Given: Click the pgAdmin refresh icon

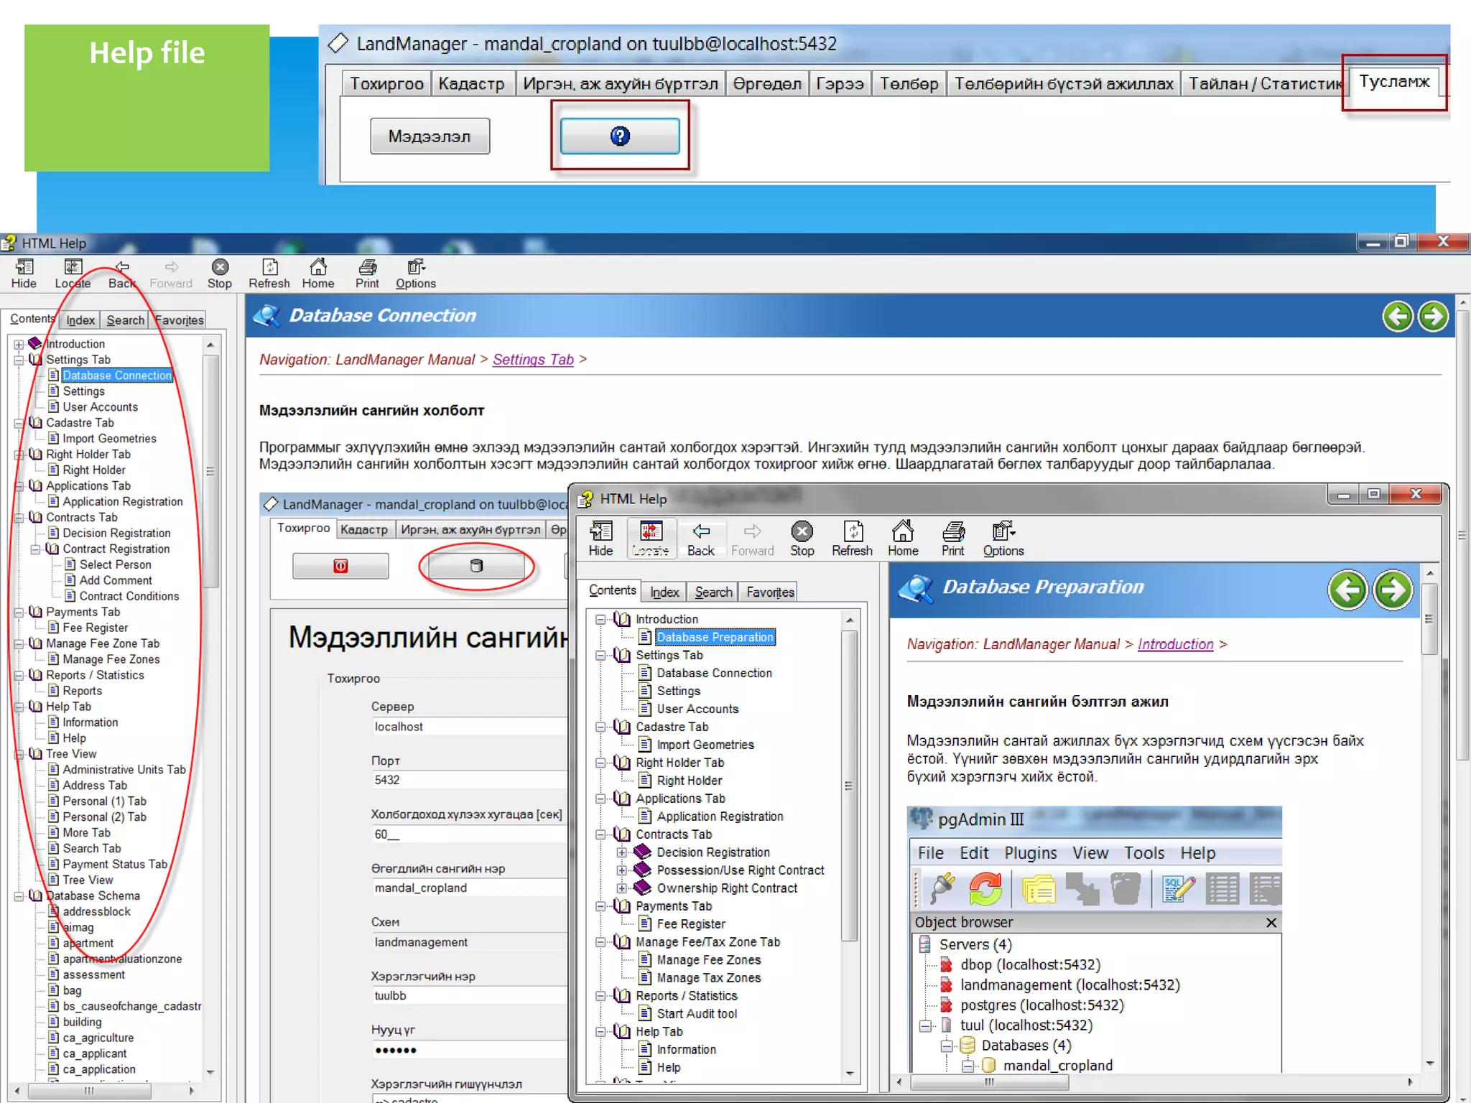Looking at the screenshot, I should pyautogui.click(x=985, y=889).
